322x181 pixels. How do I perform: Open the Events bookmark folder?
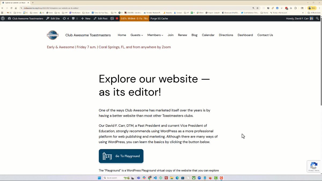[264, 13]
